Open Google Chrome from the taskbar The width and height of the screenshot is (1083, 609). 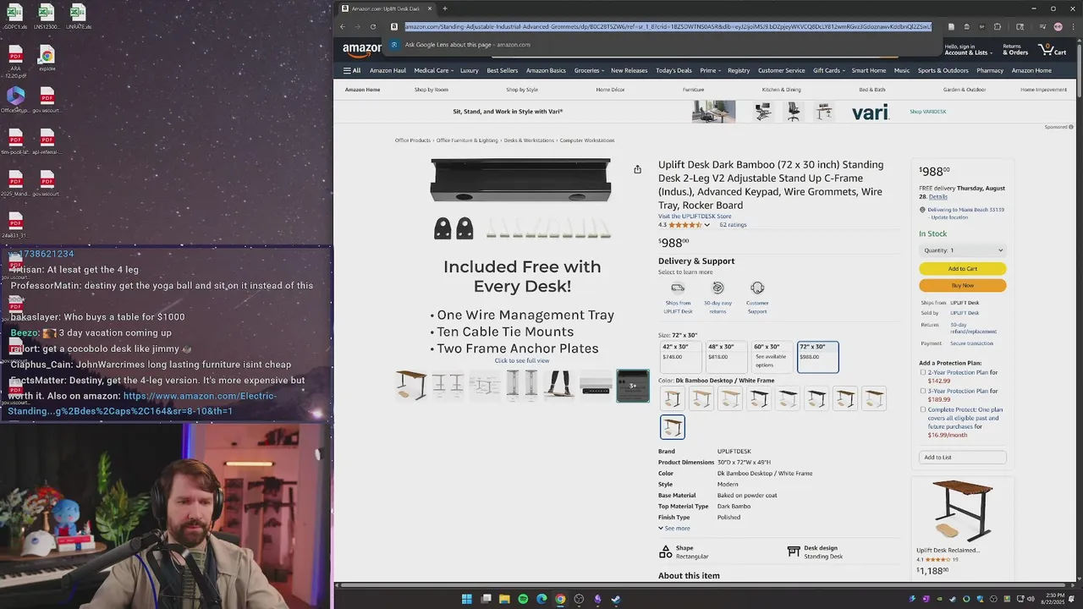pos(560,599)
